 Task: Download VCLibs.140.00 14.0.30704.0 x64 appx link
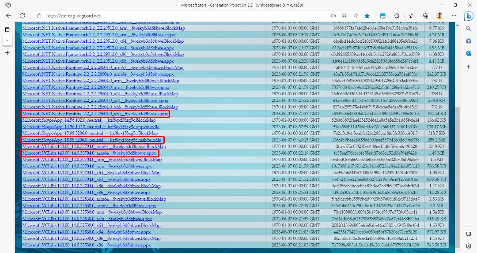87,179
